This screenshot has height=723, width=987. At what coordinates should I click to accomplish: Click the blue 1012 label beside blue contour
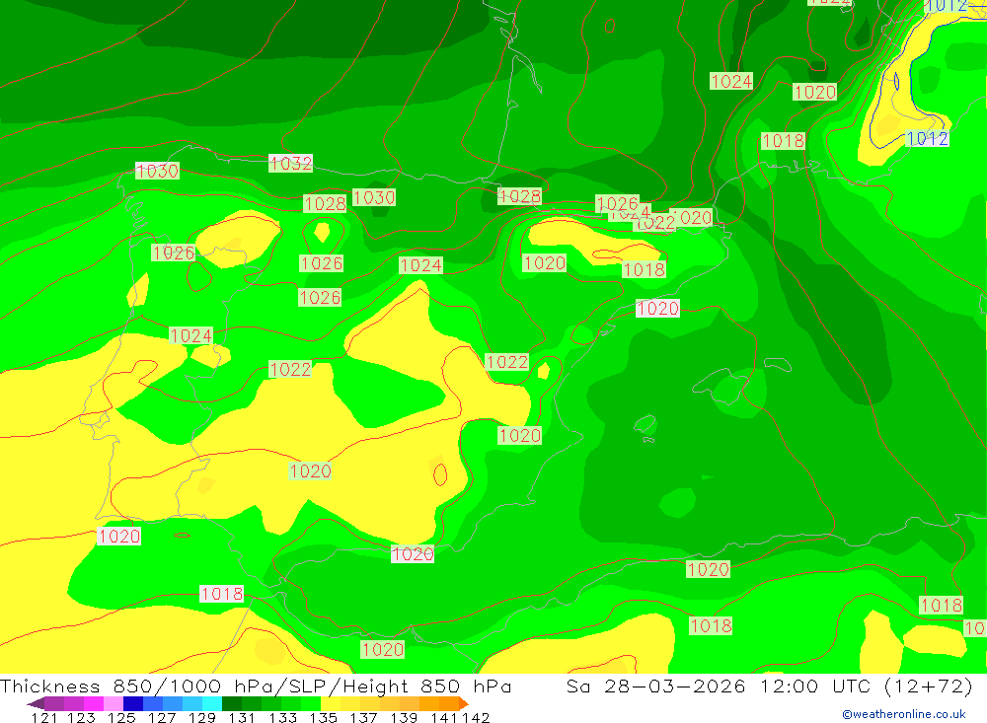coord(927,138)
